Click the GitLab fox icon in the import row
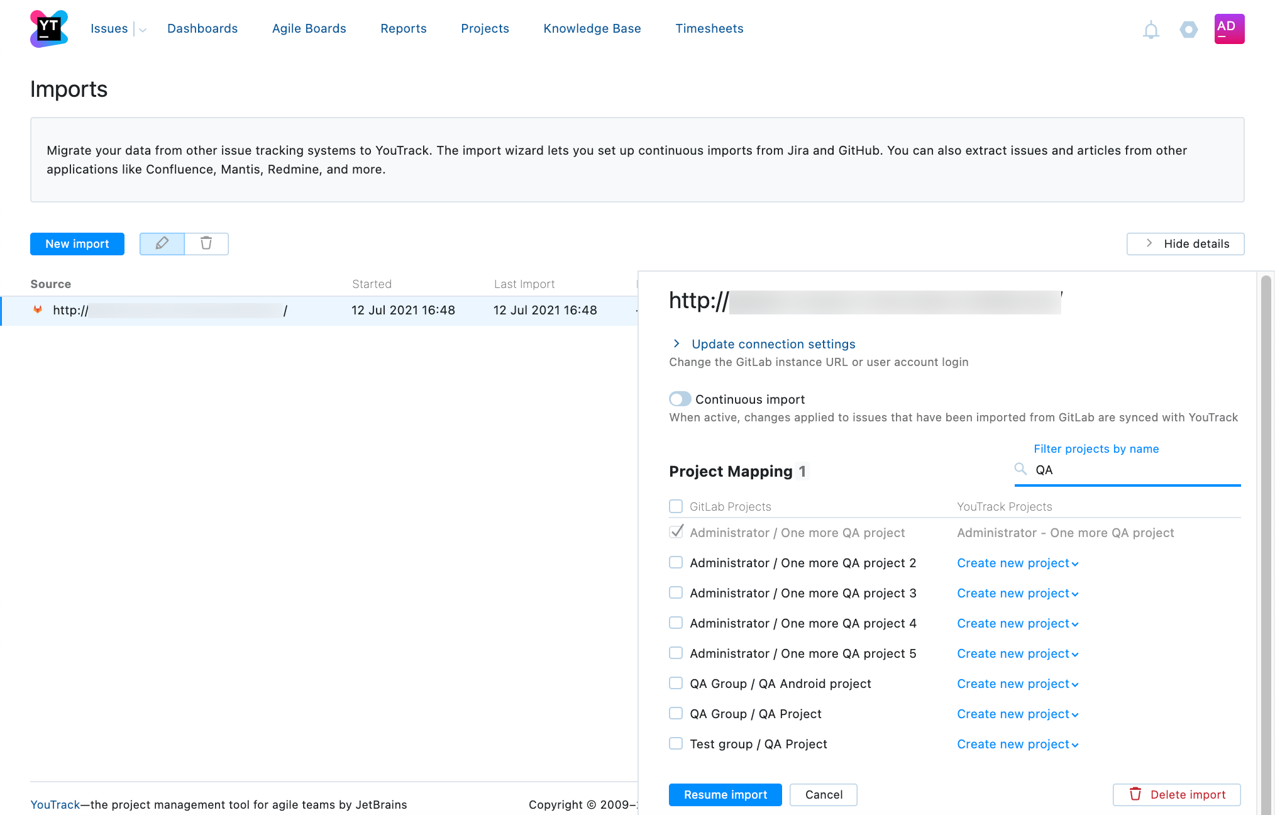This screenshot has width=1275, height=815. 38,309
